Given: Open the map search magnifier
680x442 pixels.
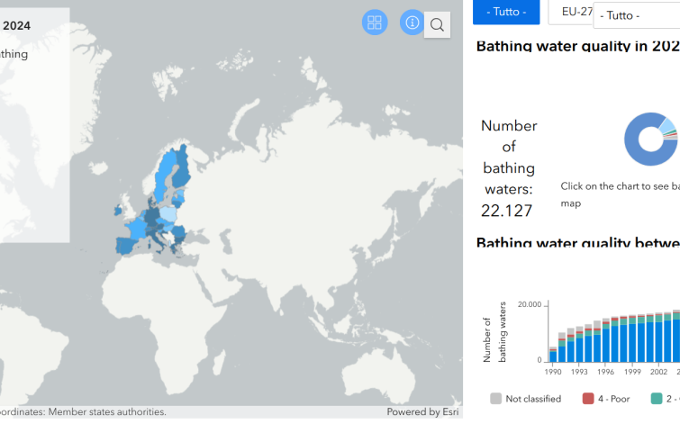Looking at the screenshot, I should click(437, 24).
